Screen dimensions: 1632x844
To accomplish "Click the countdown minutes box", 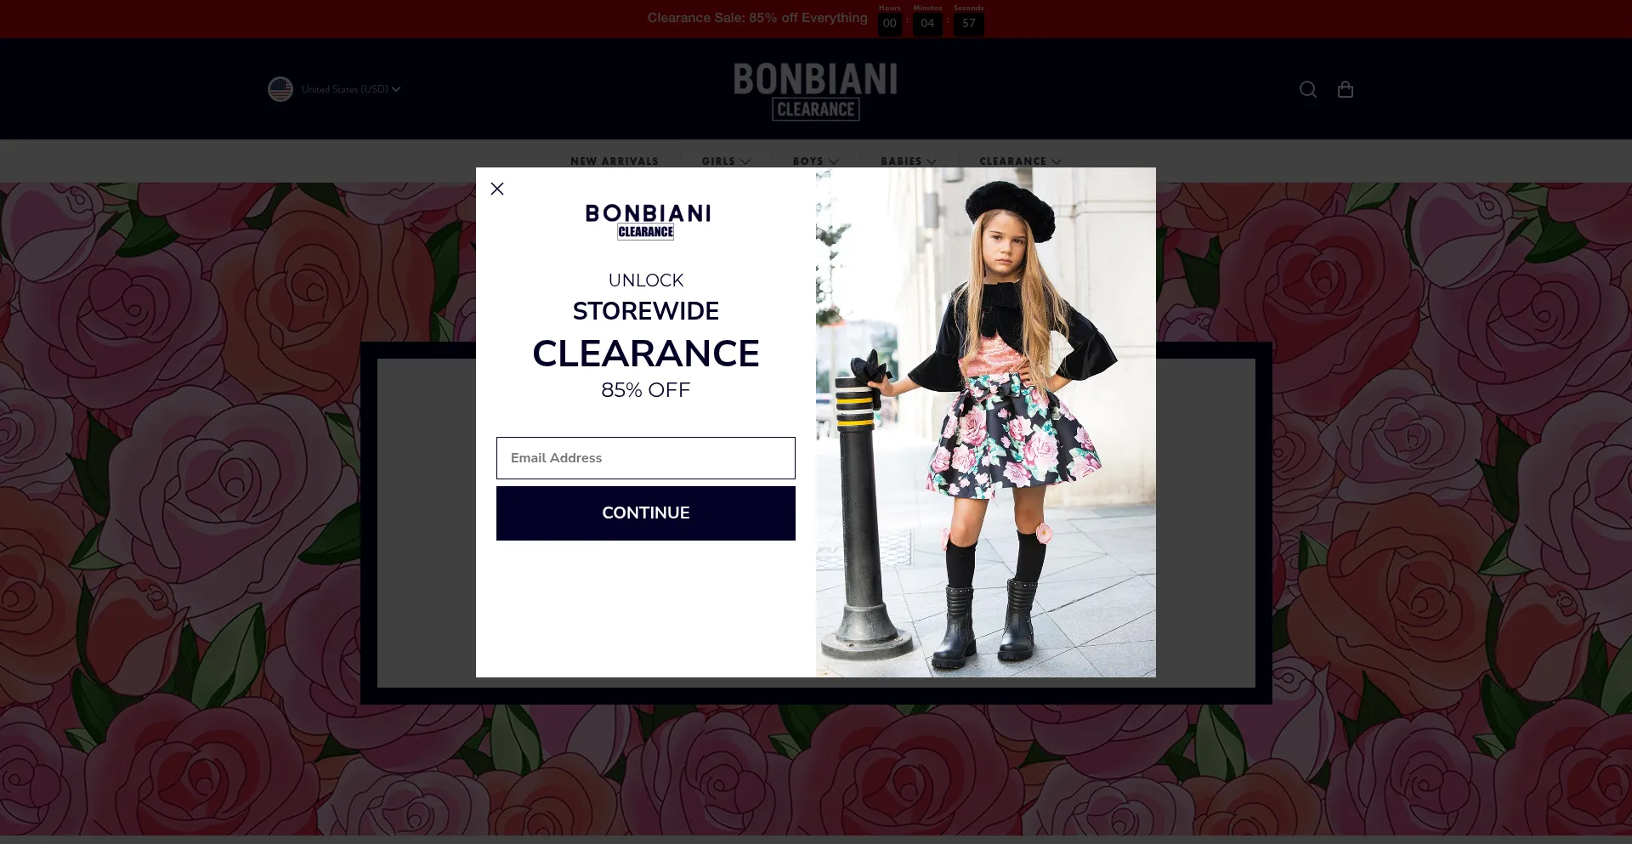I will (x=927, y=24).
